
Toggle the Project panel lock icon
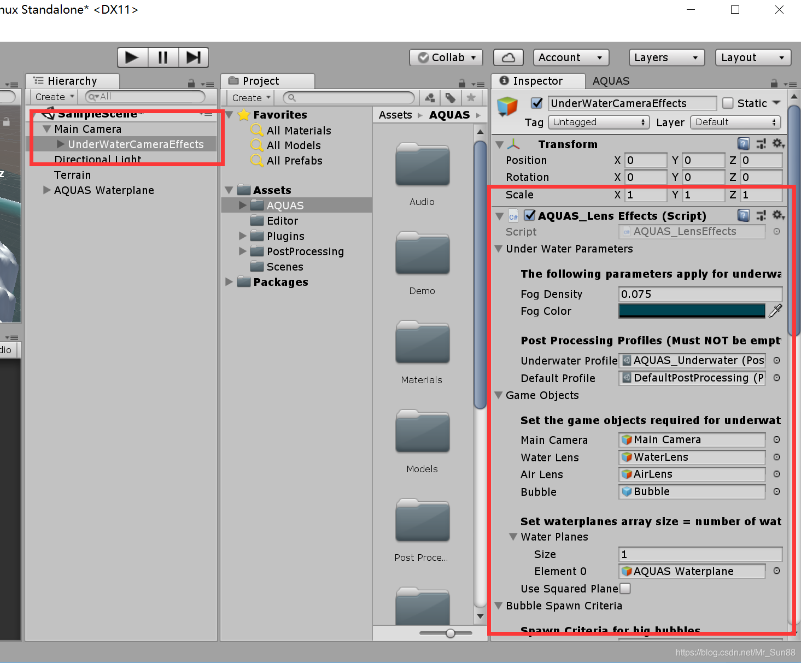pos(462,83)
